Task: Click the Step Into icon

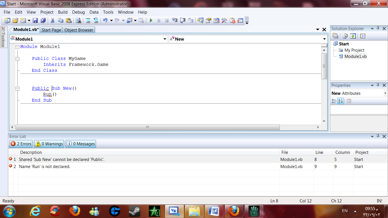Action: 175,20
